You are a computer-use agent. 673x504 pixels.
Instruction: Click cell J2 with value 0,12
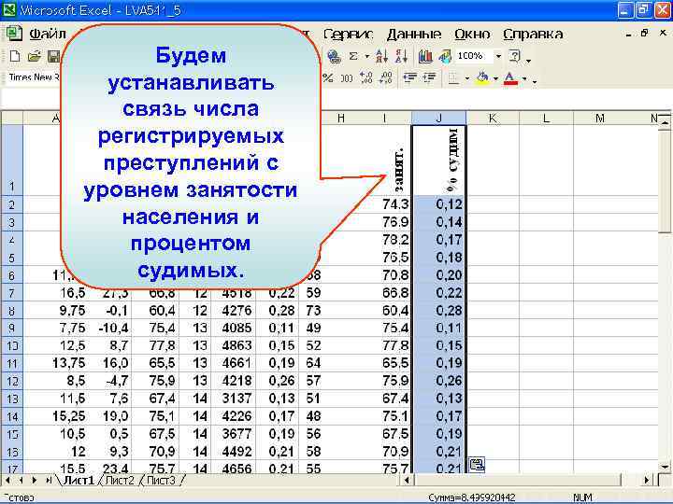pyautogui.click(x=438, y=204)
